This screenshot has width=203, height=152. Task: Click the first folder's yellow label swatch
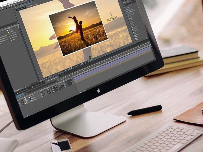click(8, 31)
